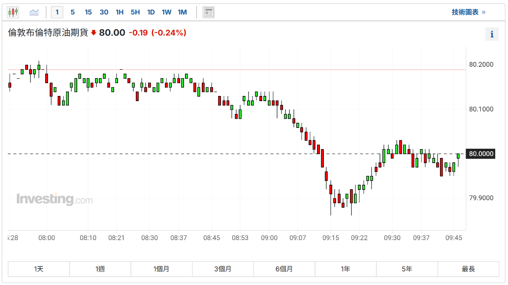Set interval to 1M

coord(182,12)
